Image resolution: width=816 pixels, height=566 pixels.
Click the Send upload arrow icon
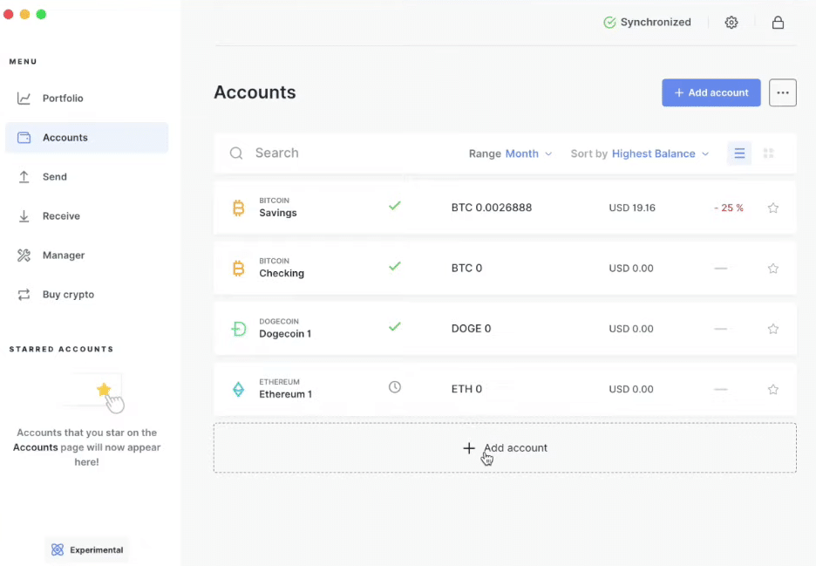[x=24, y=177]
